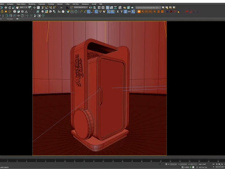Switch to the Populate ribbon tab
The image size is (225, 169).
(10, 19)
